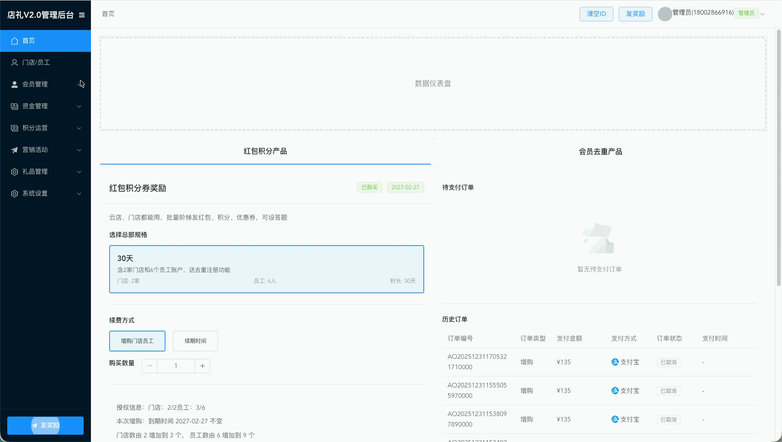Click the 会员管理 user icon
The width and height of the screenshot is (782, 442).
[x=15, y=85]
